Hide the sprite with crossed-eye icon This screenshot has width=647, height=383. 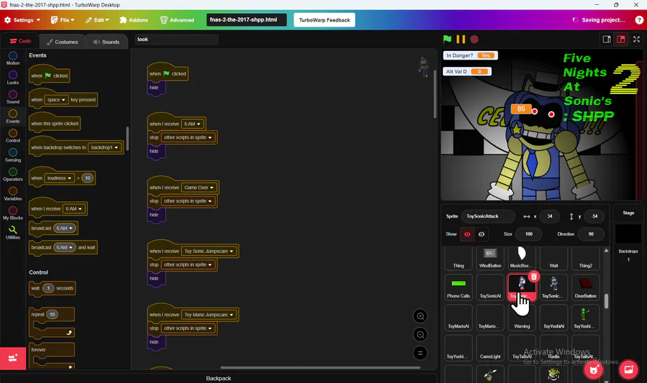coord(481,234)
